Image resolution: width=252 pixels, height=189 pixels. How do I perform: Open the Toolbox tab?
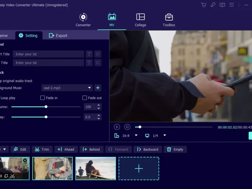[169, 20]
